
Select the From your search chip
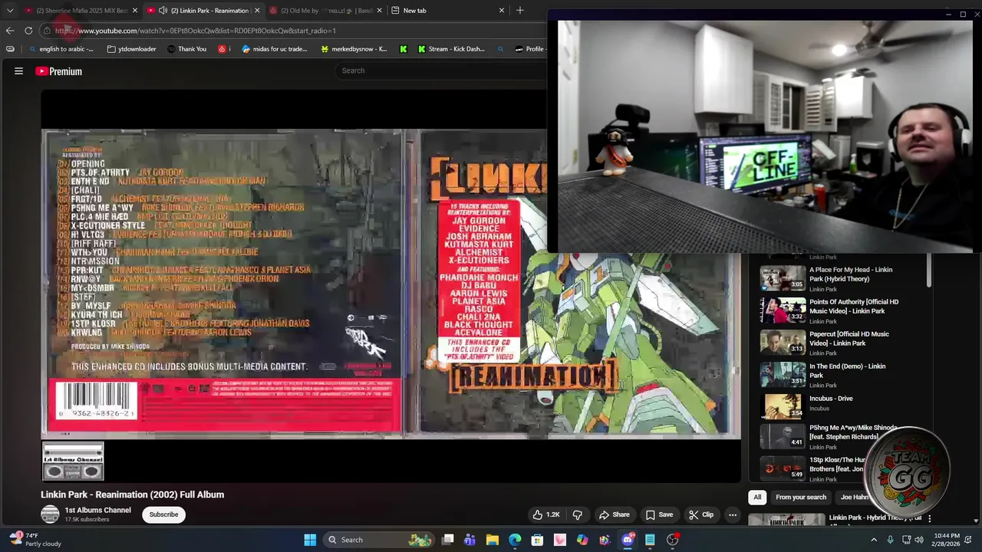click(801, 497)
